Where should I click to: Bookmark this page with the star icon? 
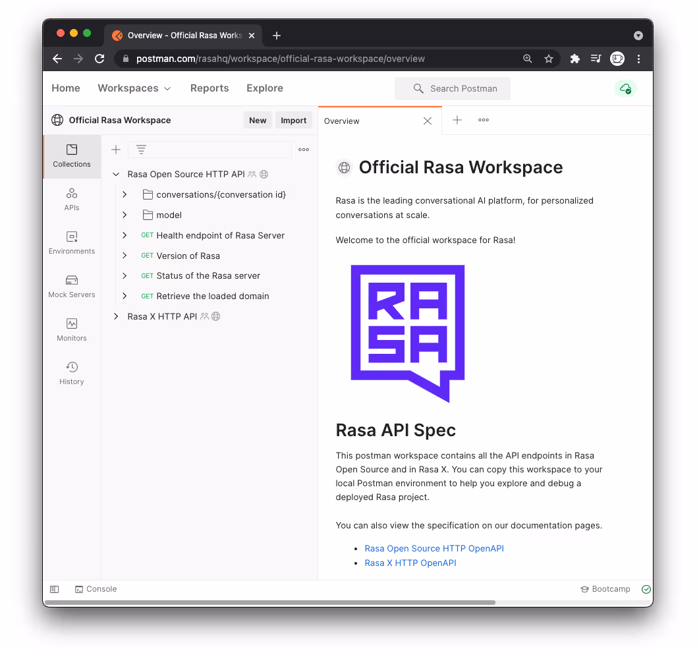point(549,59)
